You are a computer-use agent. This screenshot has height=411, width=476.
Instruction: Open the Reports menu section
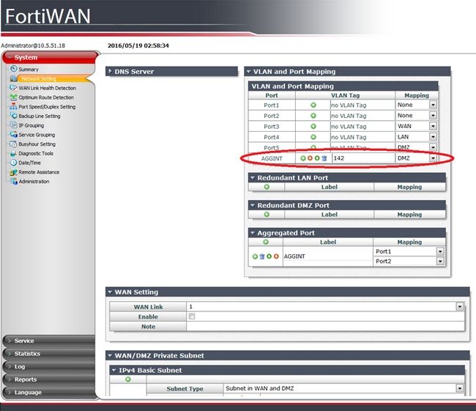(x=49, y=379)
